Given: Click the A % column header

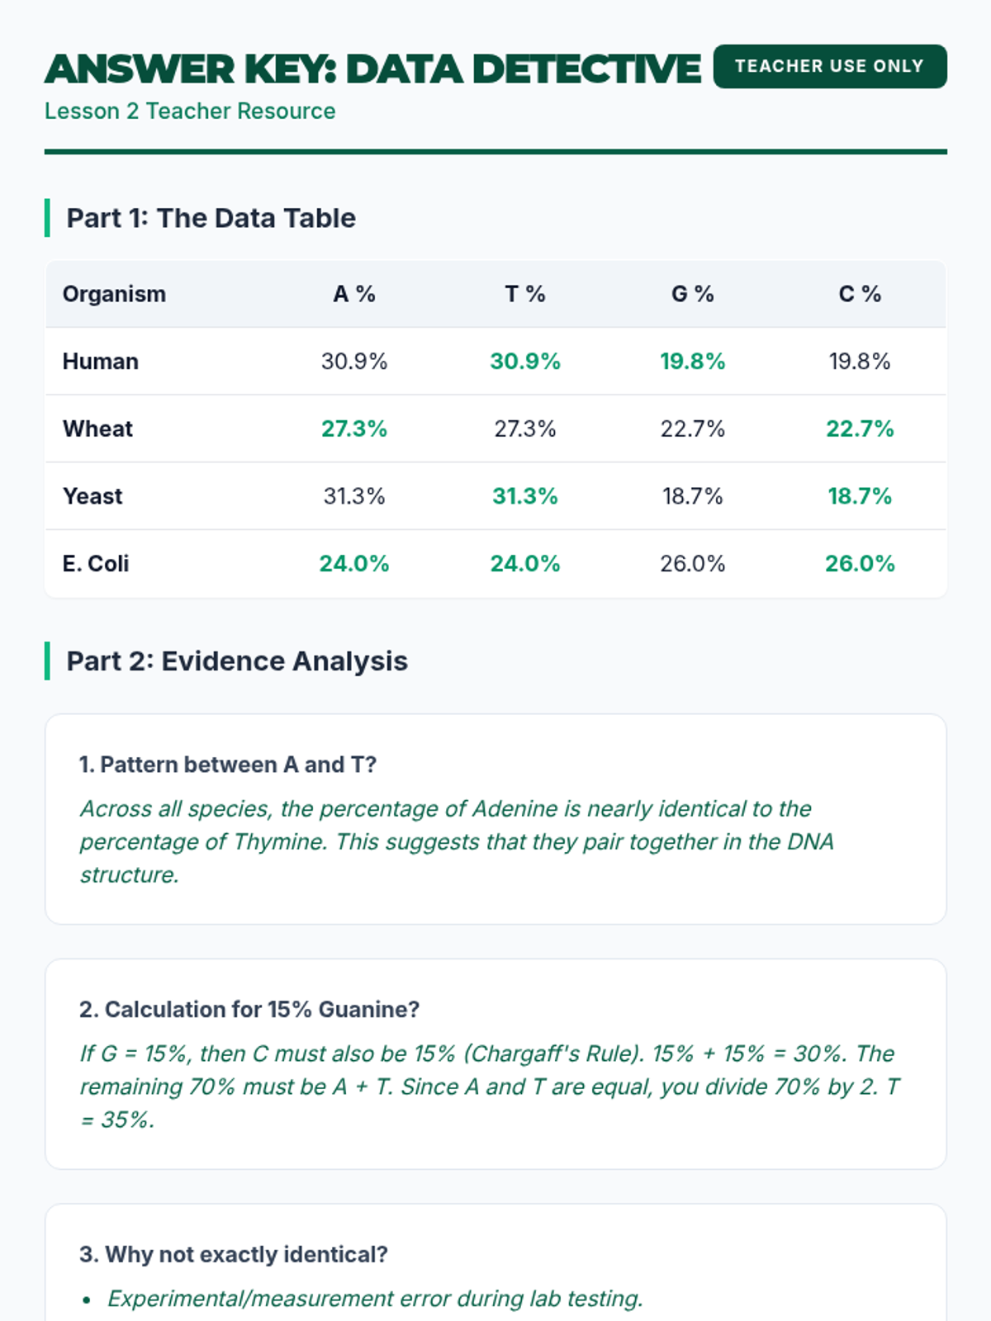Looking at the screenshot, I should click(354, 294).
